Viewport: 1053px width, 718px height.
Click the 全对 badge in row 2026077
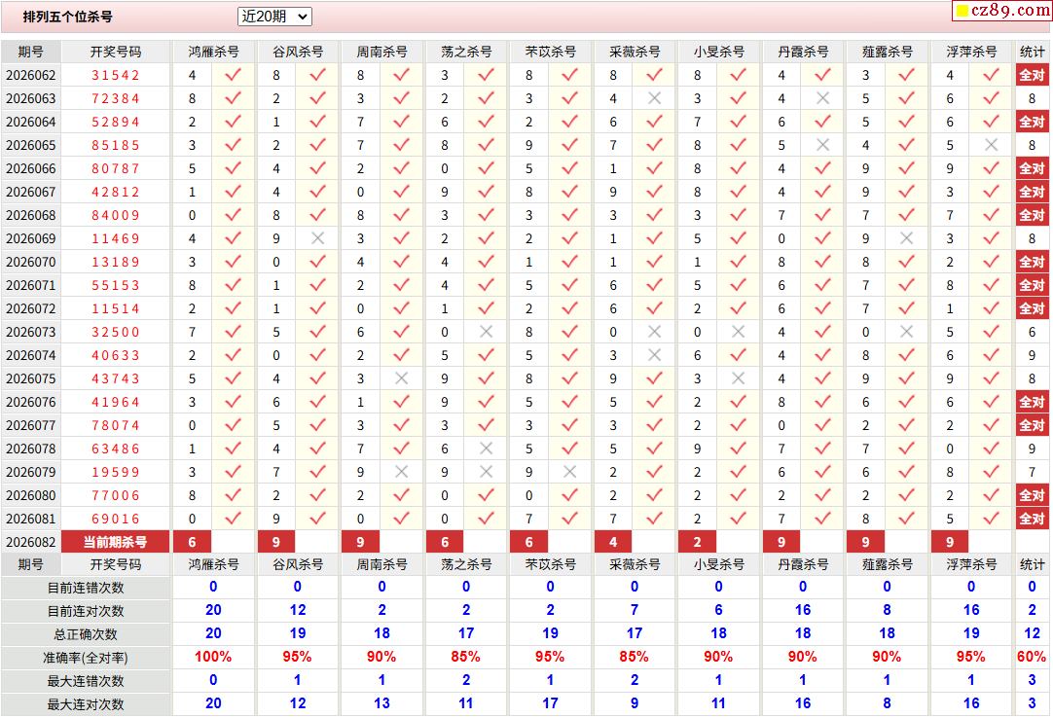1033,425
